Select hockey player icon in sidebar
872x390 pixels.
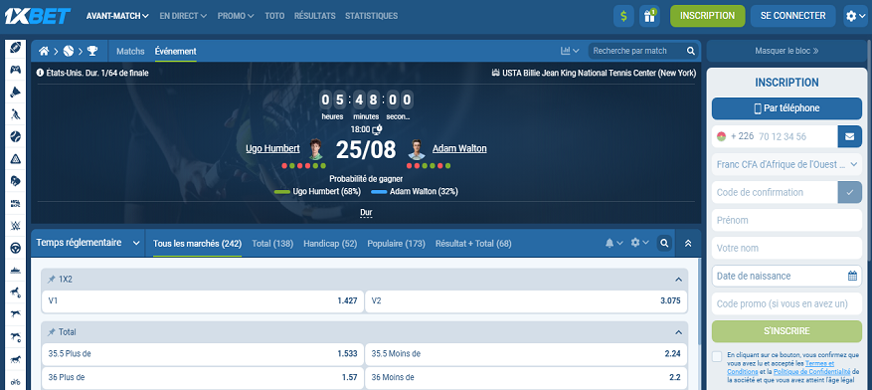(16, 114)
